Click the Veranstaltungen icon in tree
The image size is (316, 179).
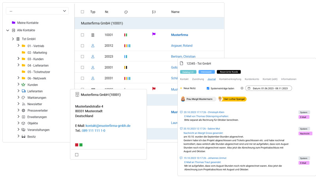coord(23,130)
